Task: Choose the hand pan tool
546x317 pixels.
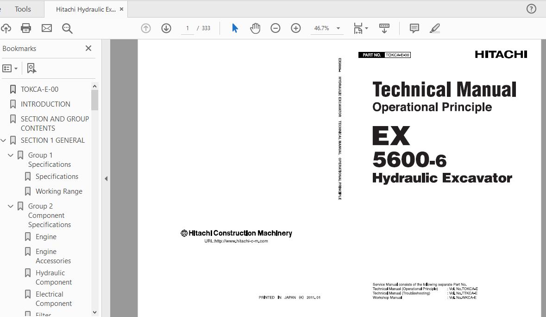Action: 255,28
